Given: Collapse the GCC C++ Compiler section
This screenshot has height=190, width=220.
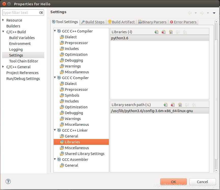Looking at the screenshot, I should 55,31.
